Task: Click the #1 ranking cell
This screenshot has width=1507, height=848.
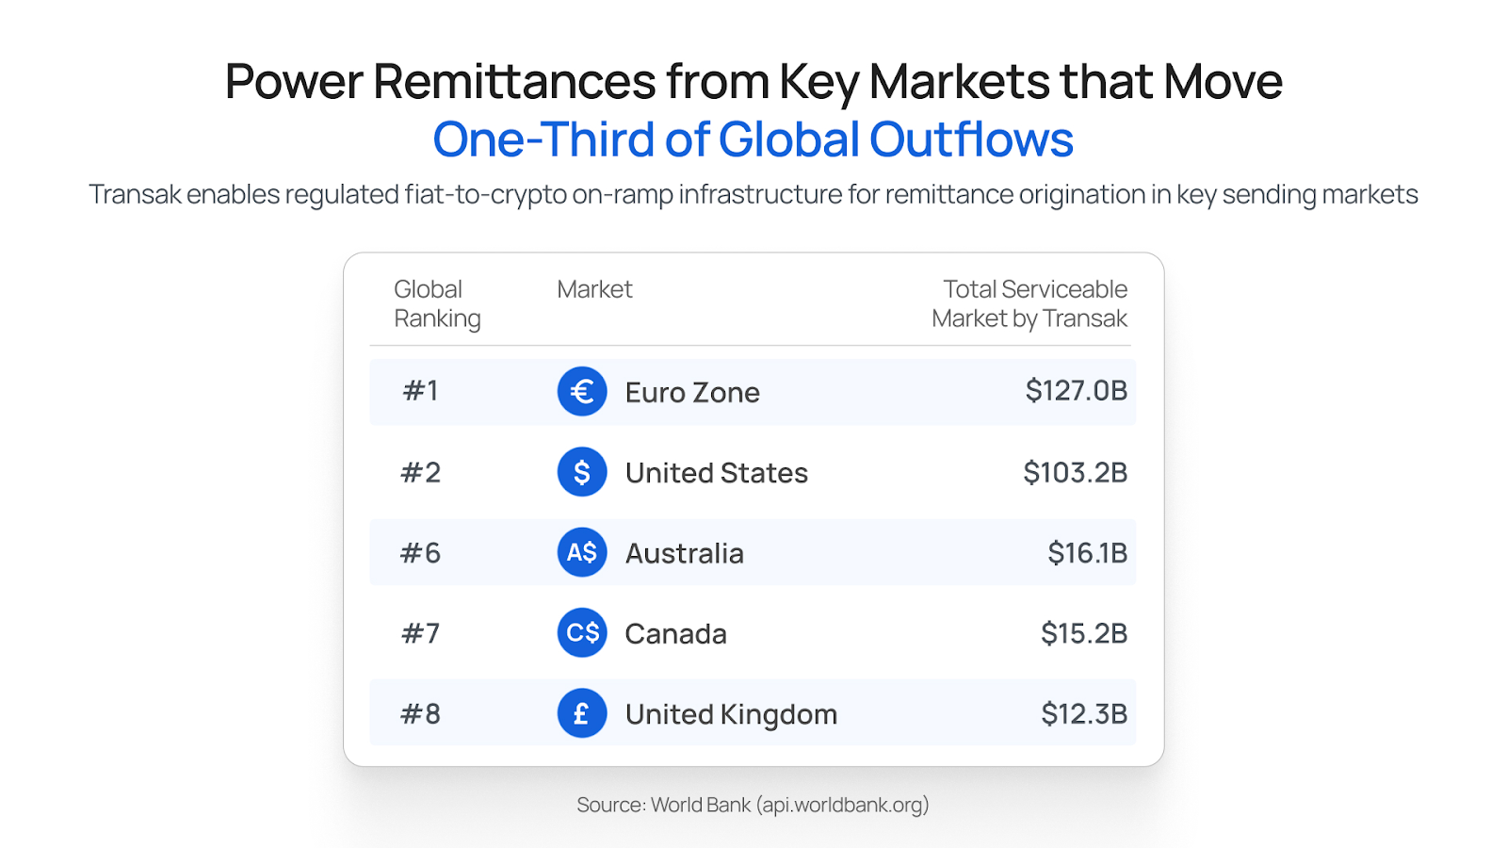Action: pyautogui.click(x=420, y=391)
